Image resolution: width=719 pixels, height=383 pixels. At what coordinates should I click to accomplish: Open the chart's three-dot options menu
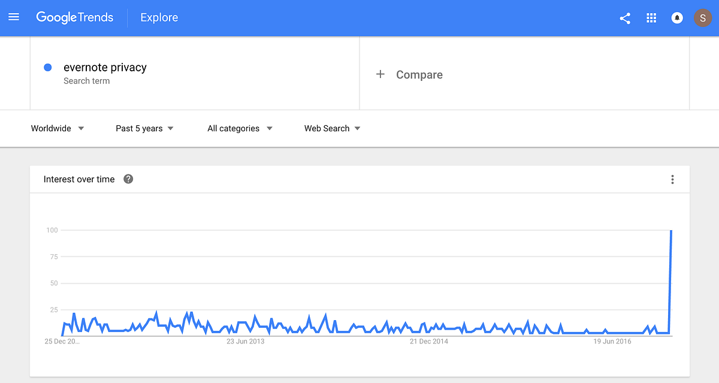pos(672,179)
